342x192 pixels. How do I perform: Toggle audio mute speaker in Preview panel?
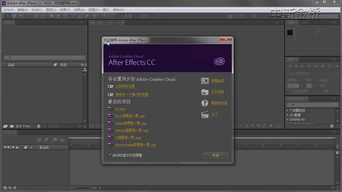tap(323, 66)
